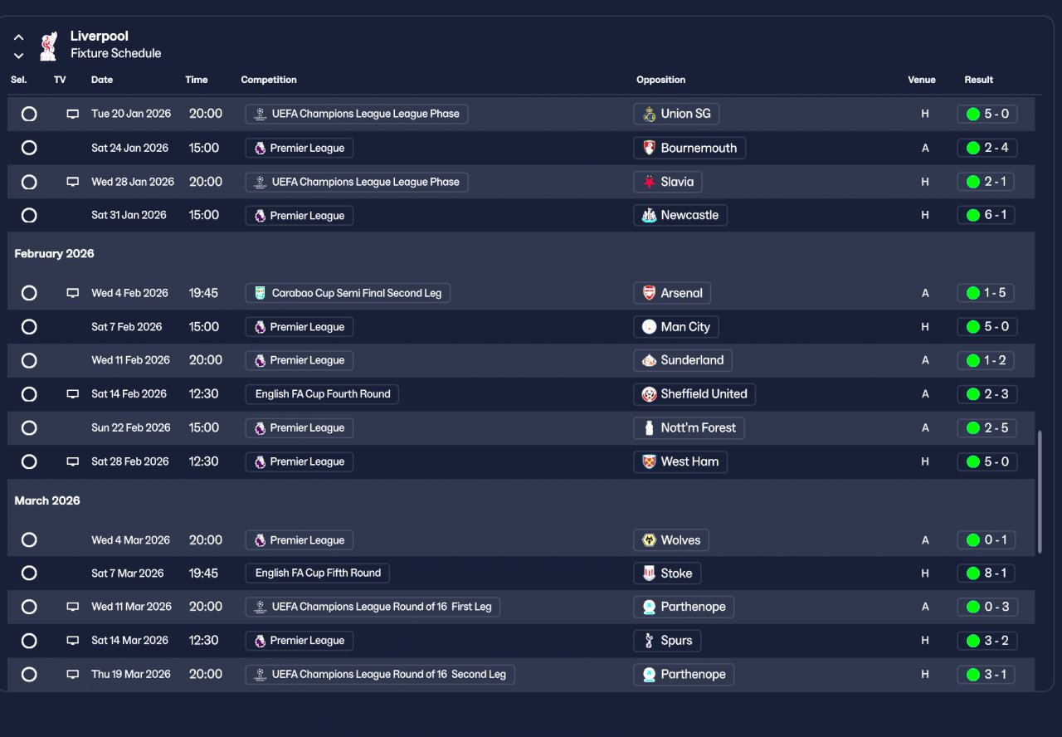Click the up chevron beside the Liverpool crest

pos(19,37)
